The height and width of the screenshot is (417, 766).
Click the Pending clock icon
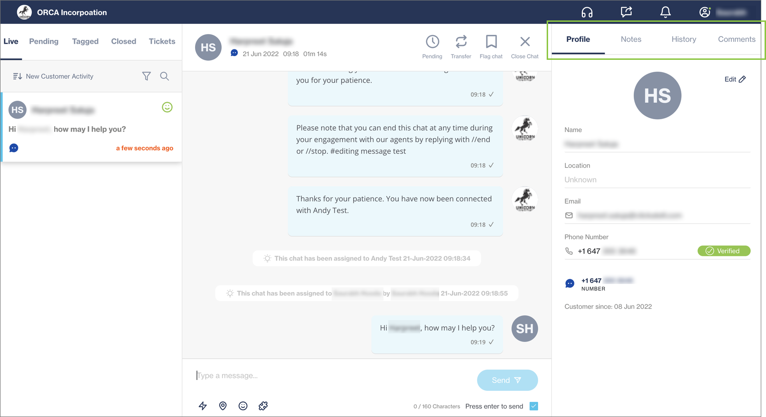pyautogui.click(x=432, y=42)
